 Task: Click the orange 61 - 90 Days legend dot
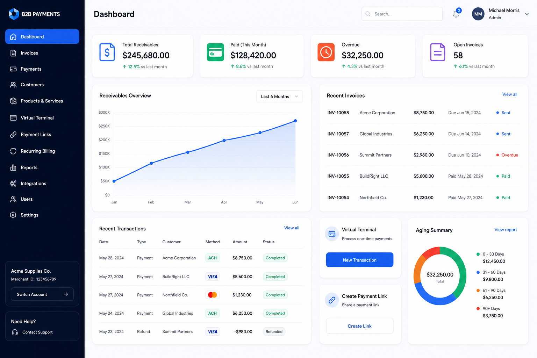[x=478, y=291]
